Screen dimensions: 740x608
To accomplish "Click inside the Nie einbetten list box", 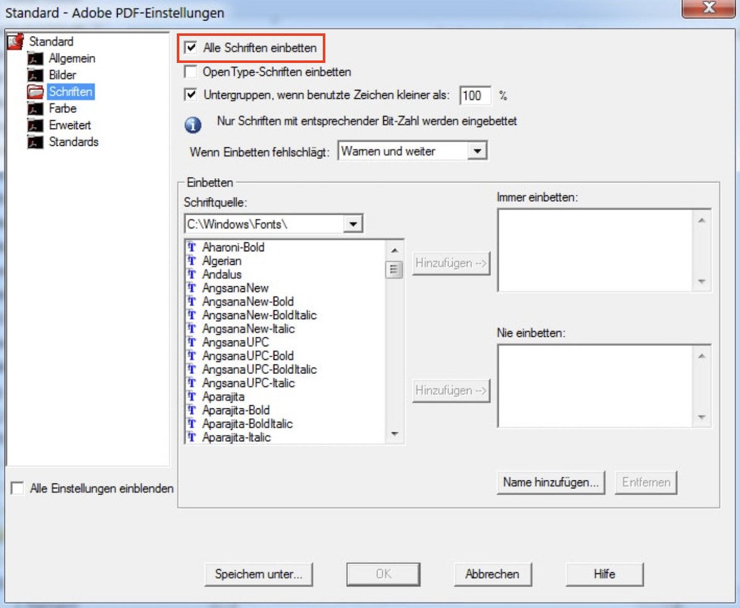I will [595, 386].
